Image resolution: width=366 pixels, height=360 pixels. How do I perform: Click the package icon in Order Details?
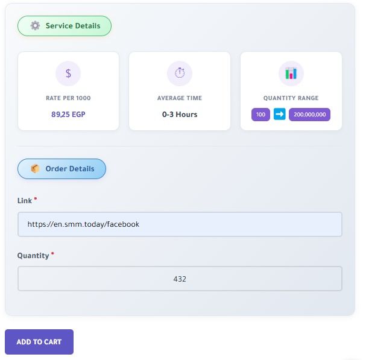[x=35, y=169]
